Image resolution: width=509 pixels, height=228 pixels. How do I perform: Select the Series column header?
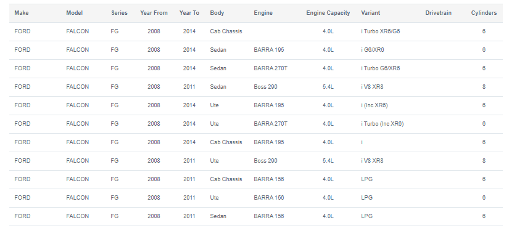[x=119, y=13]
